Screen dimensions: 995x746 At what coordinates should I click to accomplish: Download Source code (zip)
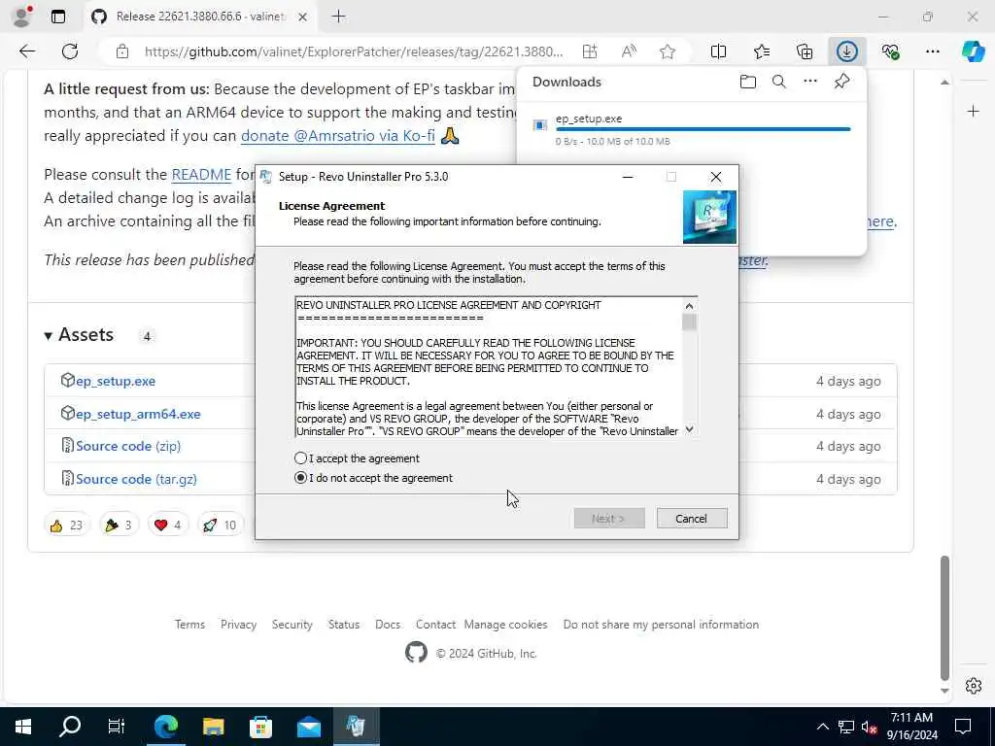(128, 446)
